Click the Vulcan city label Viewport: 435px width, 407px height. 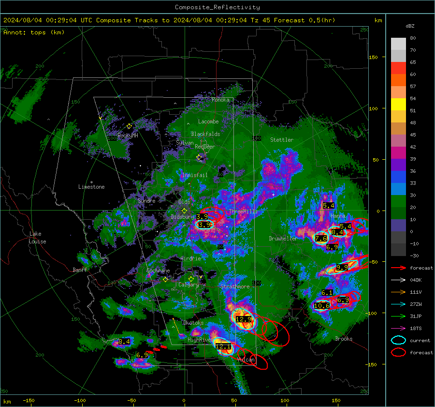(246, 360)
